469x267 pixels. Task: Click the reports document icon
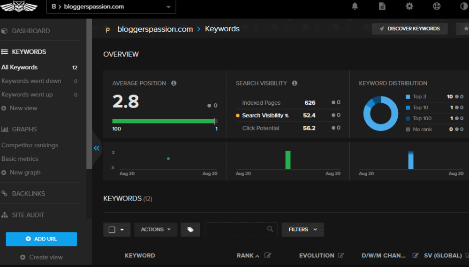click(x=382, y=7)
